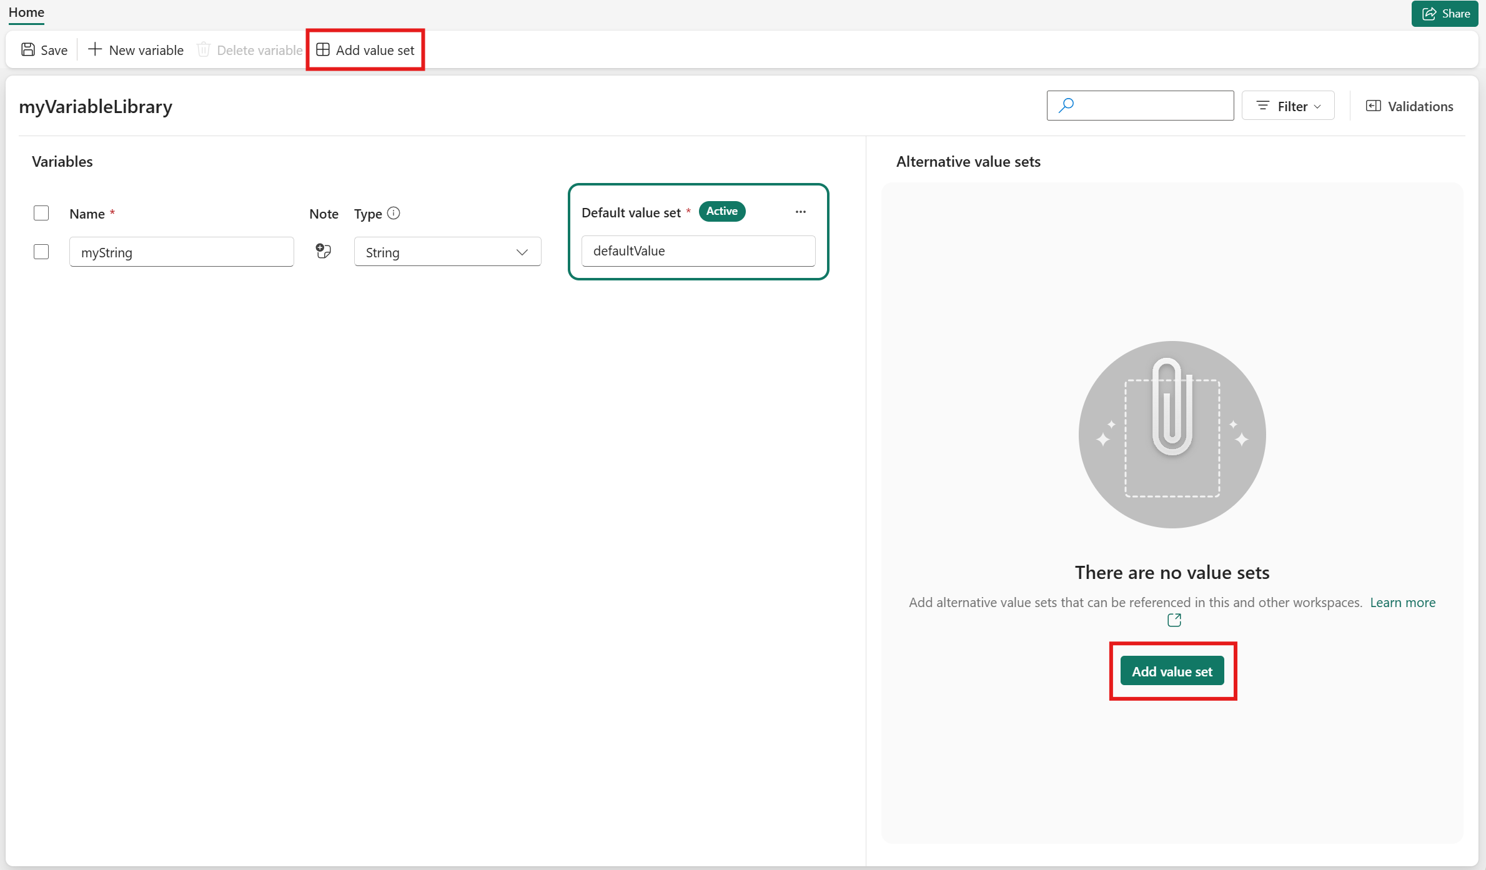Add a note with the note icon
Viewport: 1486px width, 870px height.
coord(323,251)
